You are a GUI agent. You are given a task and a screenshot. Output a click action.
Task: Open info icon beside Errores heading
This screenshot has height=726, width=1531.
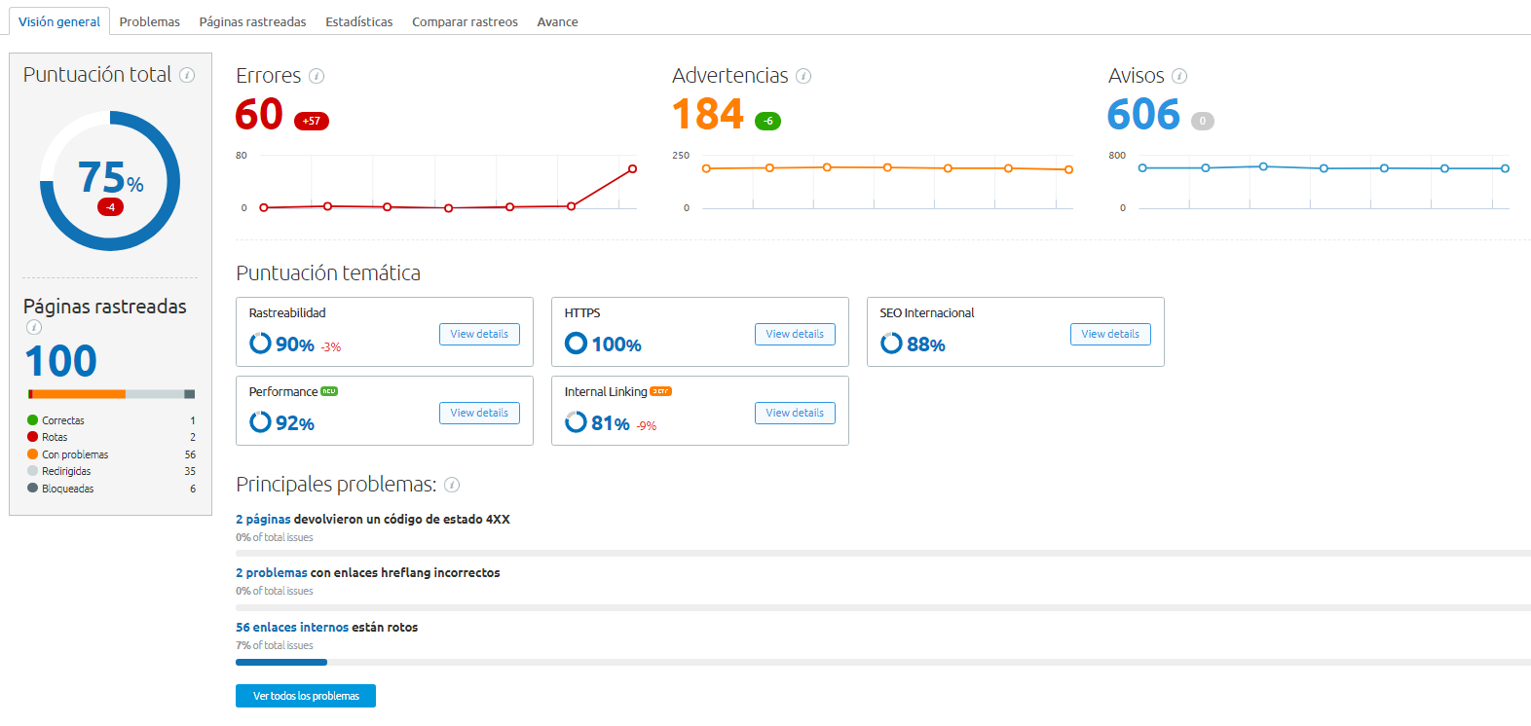tap(317, 76)
